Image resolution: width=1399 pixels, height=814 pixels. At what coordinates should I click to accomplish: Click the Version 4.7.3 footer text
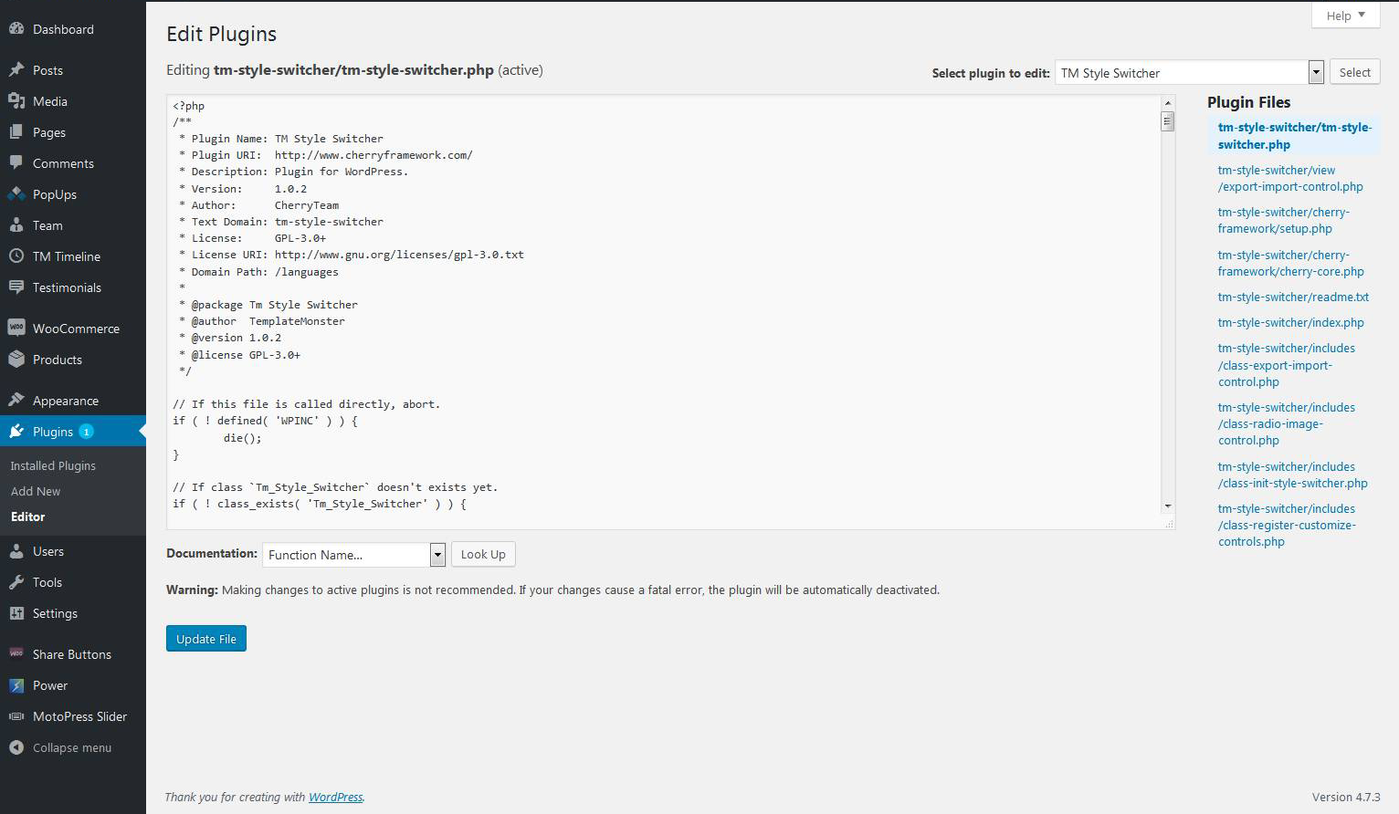(x=1346, y=797)
